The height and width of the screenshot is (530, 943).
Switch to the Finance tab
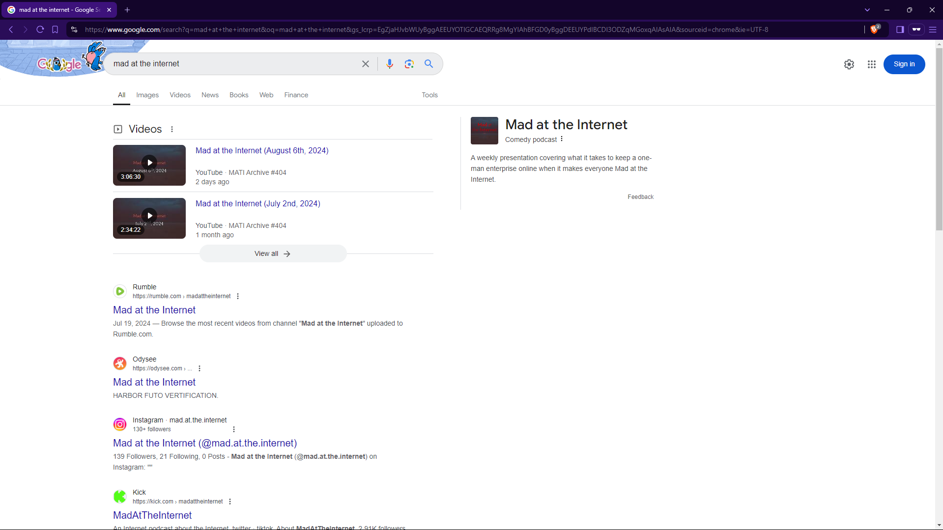pos(296,95)
